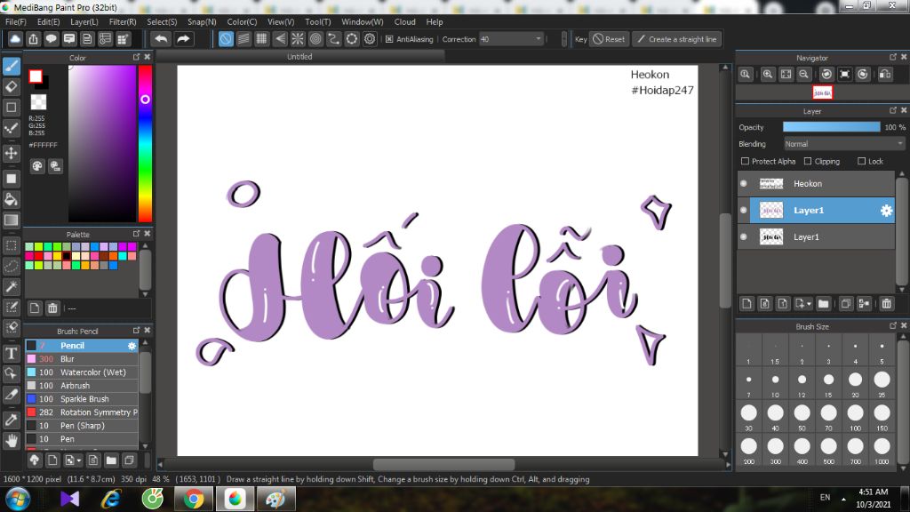
Task: Click the hue slider bar
Action: pyautogui.click(x=145, y=143)
